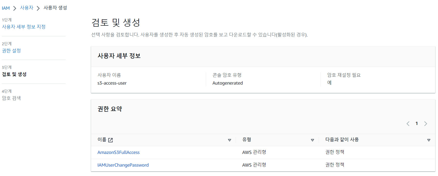The image size is (438, 176).
Task: Select step 3 검토 및 생성
Action: coord(14,74)
